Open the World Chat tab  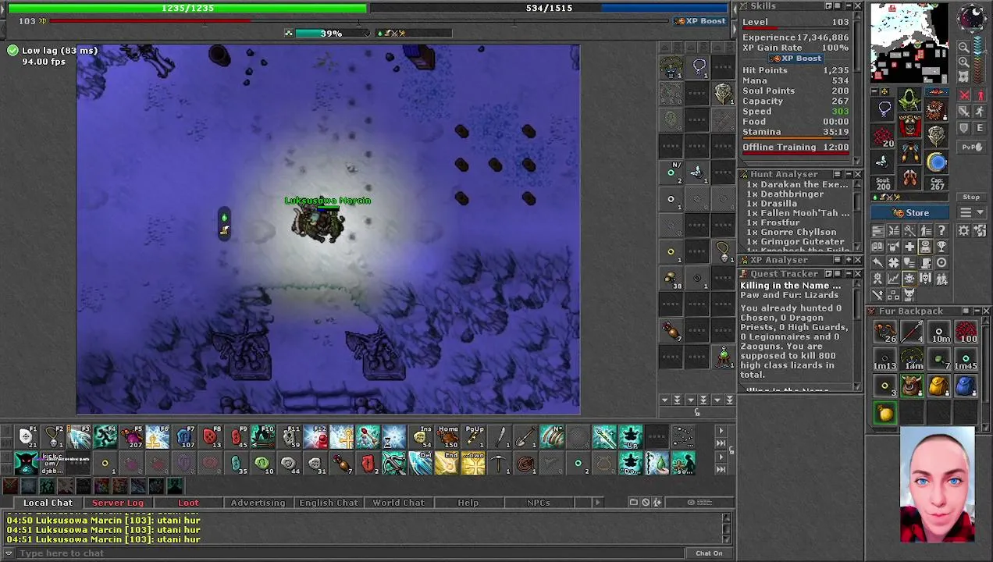[x=398, y=503]
